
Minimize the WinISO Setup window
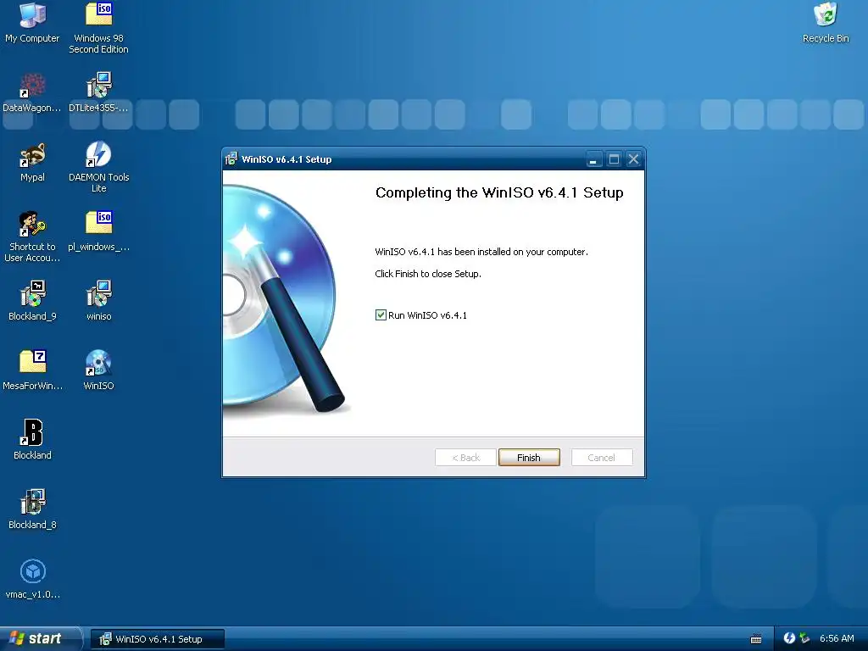click(x=593, y=159)
